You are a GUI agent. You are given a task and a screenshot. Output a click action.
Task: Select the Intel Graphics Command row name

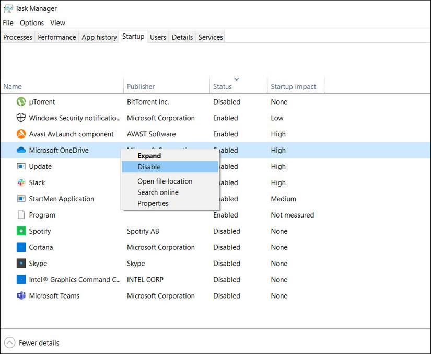point(75,280)
